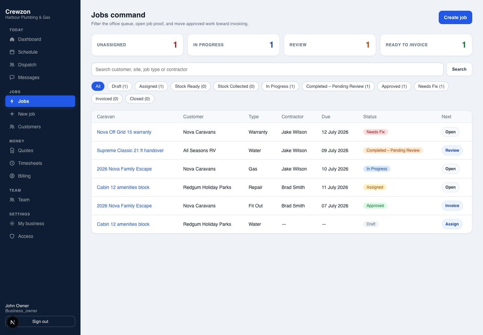Open the Nova Off Grid warranty job button
The width and height of the screenshot is (483, 335).
pos(450,132)
